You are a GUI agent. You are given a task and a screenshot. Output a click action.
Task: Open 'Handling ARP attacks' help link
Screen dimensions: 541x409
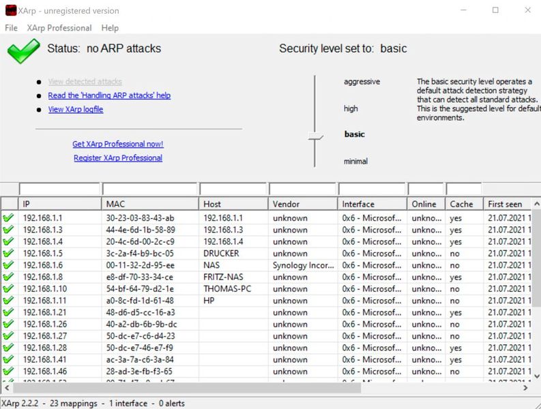pos(109,95)
